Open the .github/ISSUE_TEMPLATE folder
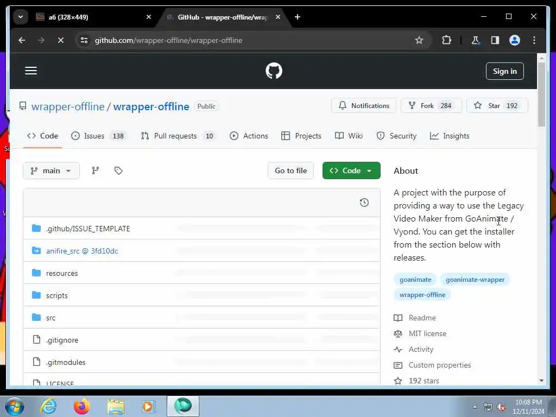 point(88,229)
